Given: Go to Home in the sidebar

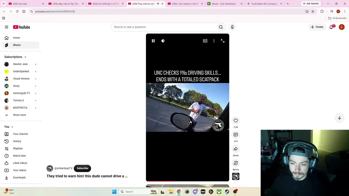Looking at the screenshot, I should coord(21,38).
